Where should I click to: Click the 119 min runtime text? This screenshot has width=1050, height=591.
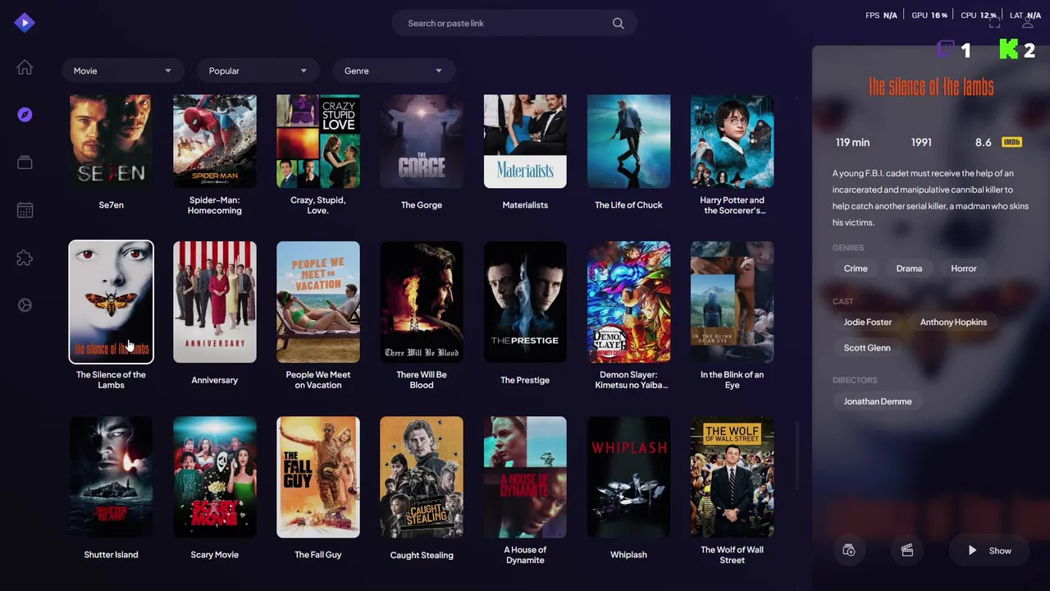coord(852,142)
